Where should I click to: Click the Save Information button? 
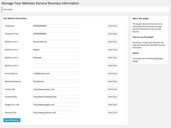[x=12, y=120]
